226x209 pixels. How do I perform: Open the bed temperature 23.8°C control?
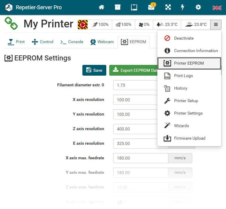(x=196, y=24)
